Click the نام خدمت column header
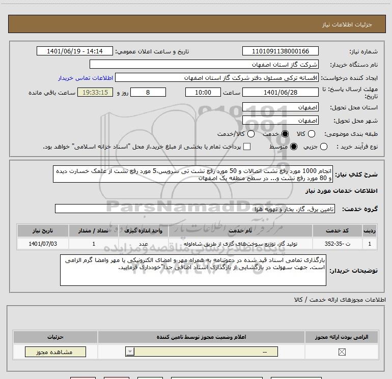 [240, 230]
